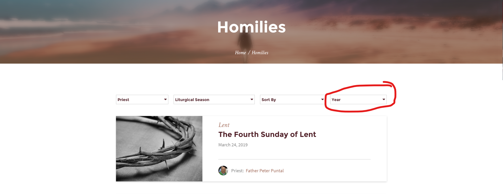Screen dimensions: 503x194
Task: Click the walking silhouette in the banner
Action: point(244,42)
